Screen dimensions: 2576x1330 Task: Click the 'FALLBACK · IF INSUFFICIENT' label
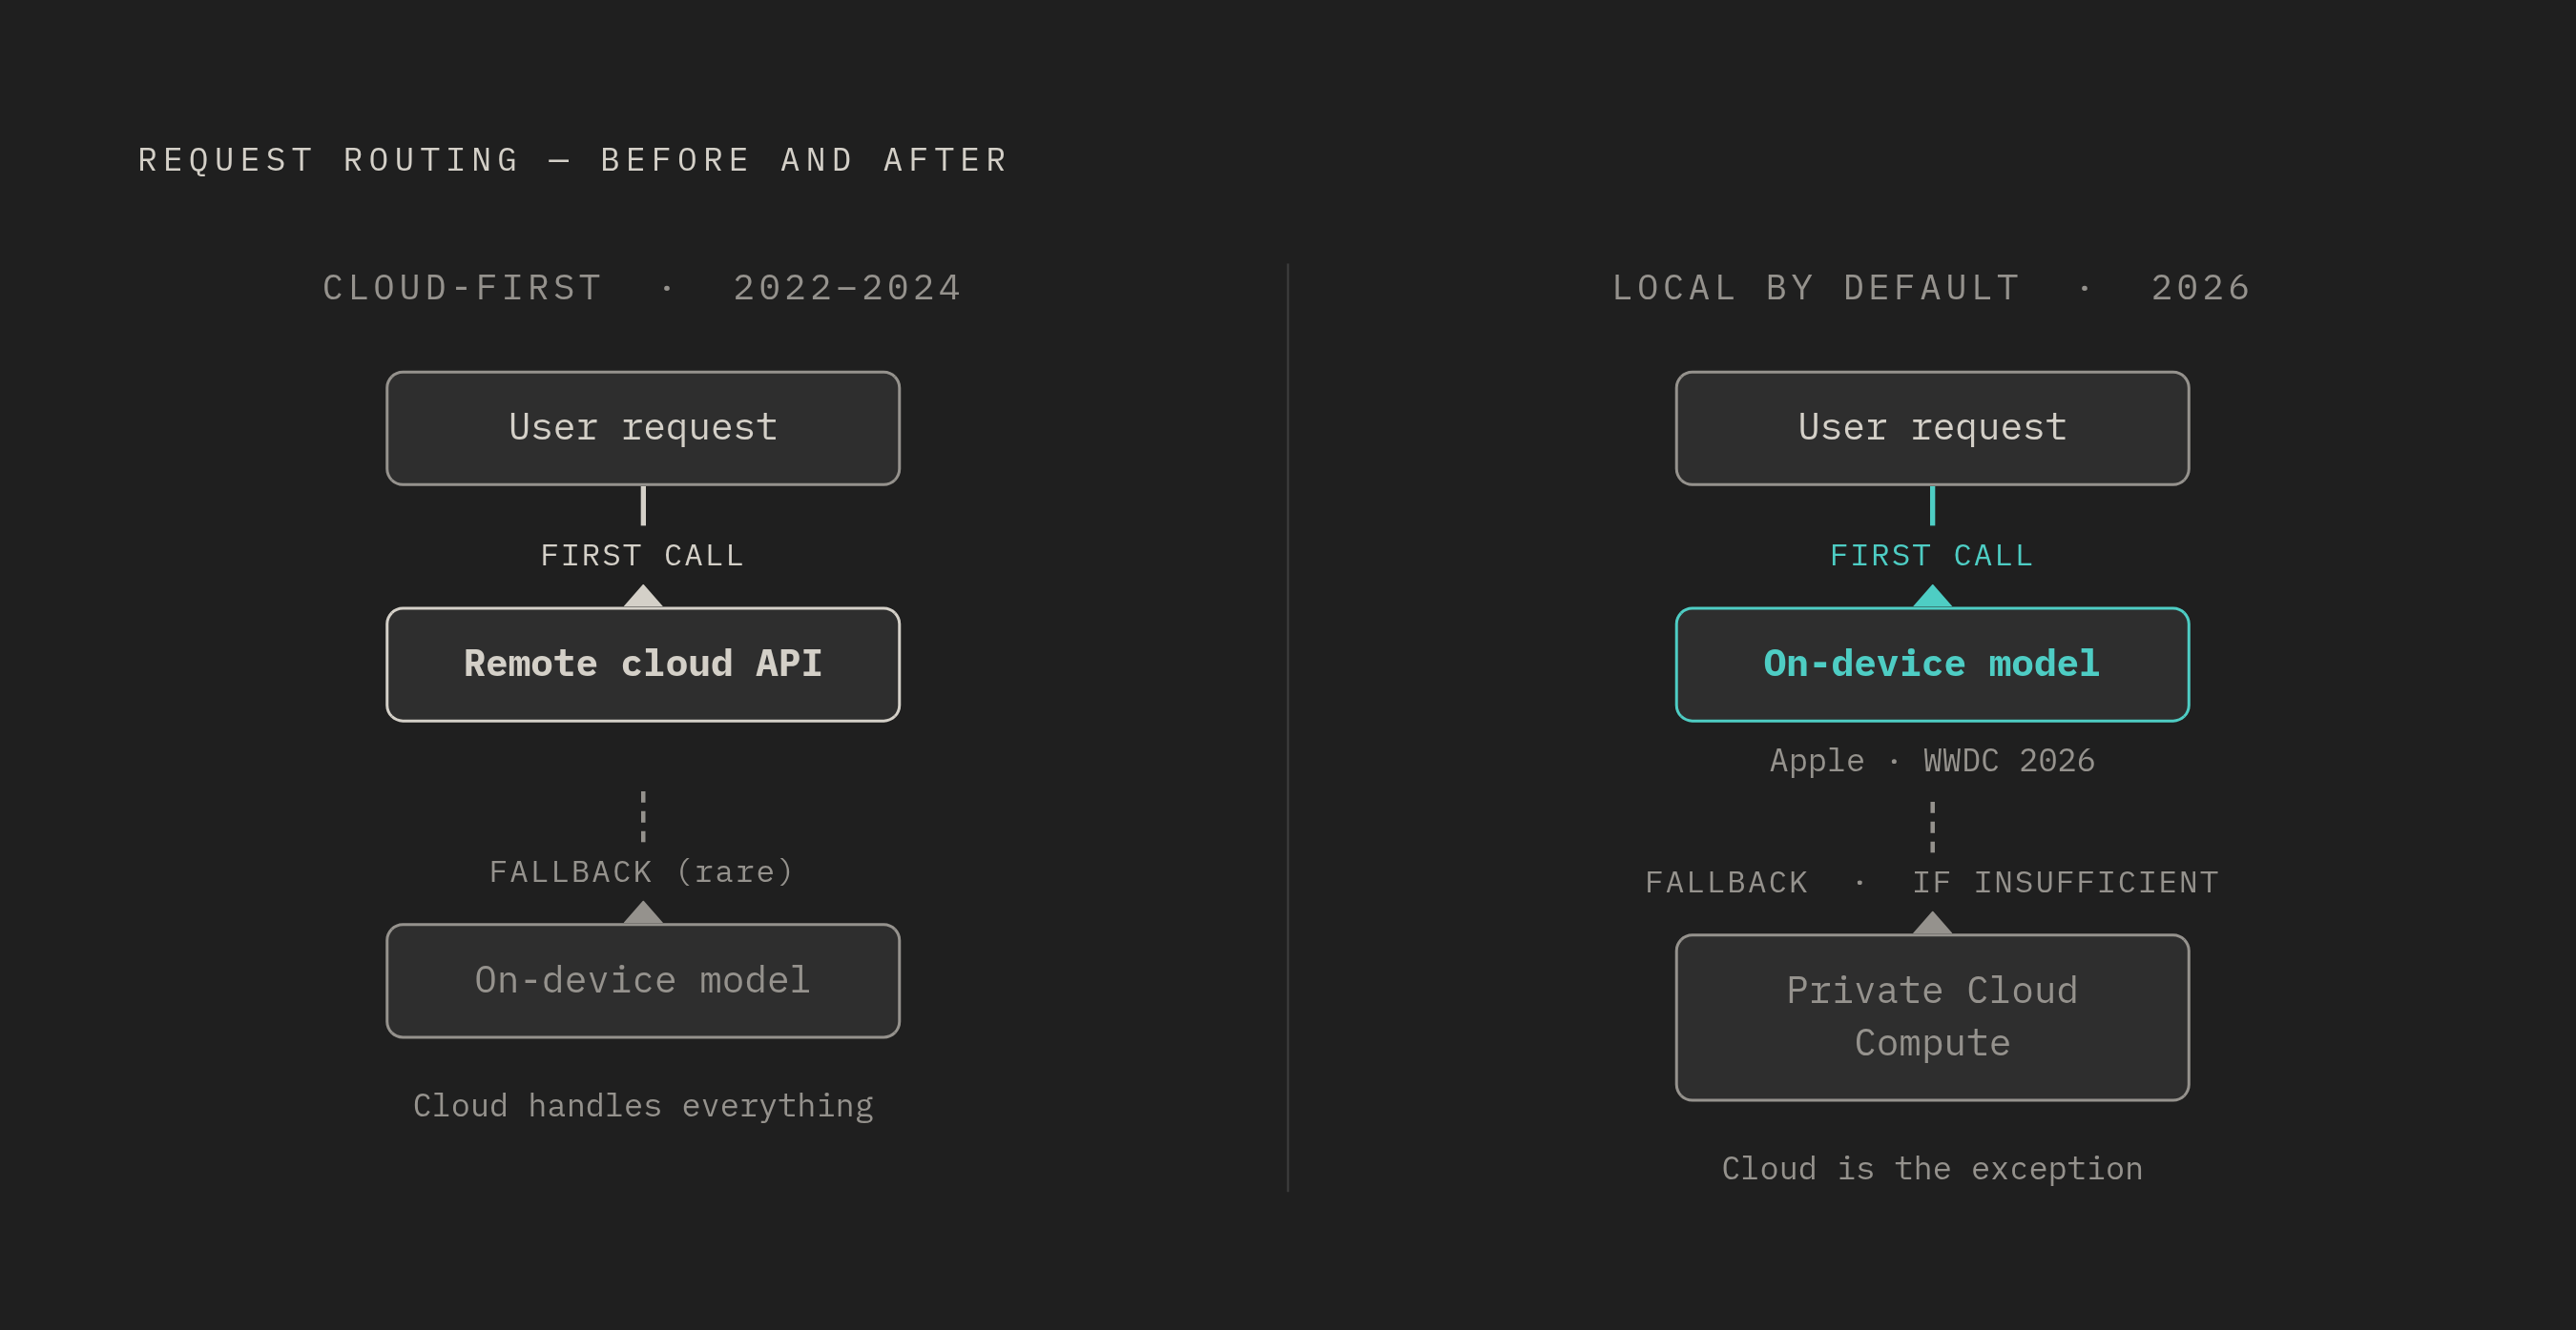click(1932, 882)
